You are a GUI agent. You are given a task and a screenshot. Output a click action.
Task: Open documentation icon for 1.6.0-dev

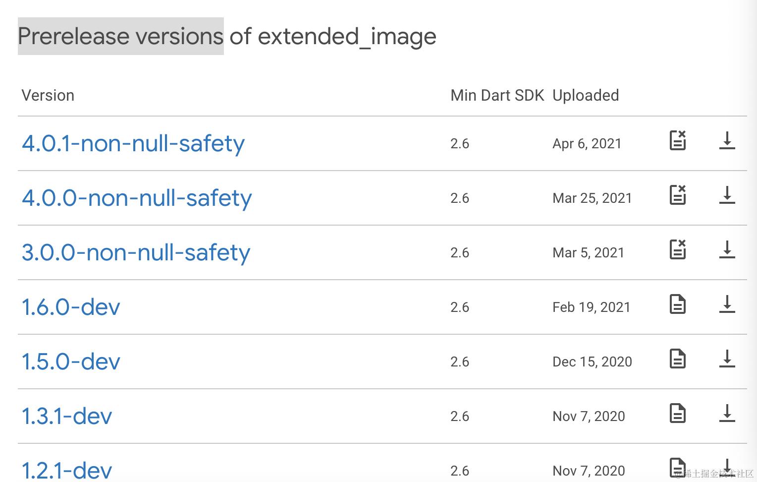point(677,304)
